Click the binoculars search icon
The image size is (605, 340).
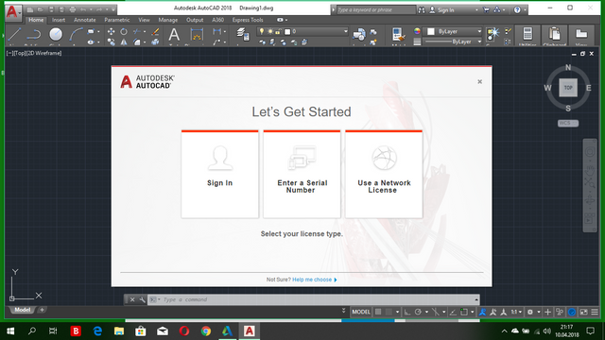(422, 10)
